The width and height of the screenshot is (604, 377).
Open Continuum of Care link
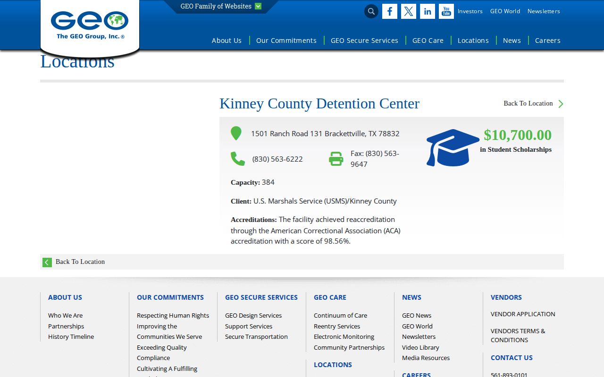(340, 316)
